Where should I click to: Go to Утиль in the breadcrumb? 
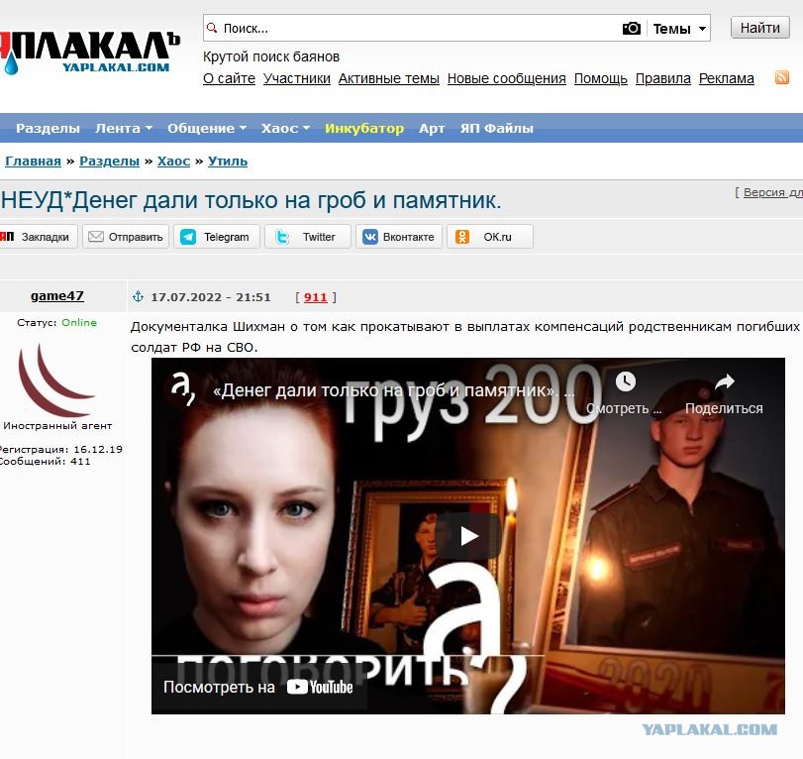pyautogui.click(x=228, y=161)
